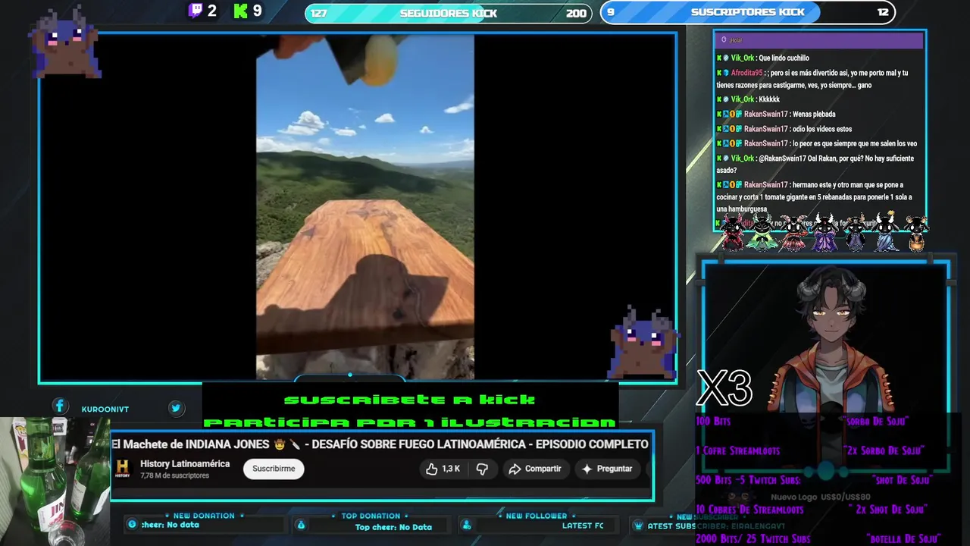970x546 pixels.
Task: Click the crown icon beside Latest Subs
Action: click(639, 525)
